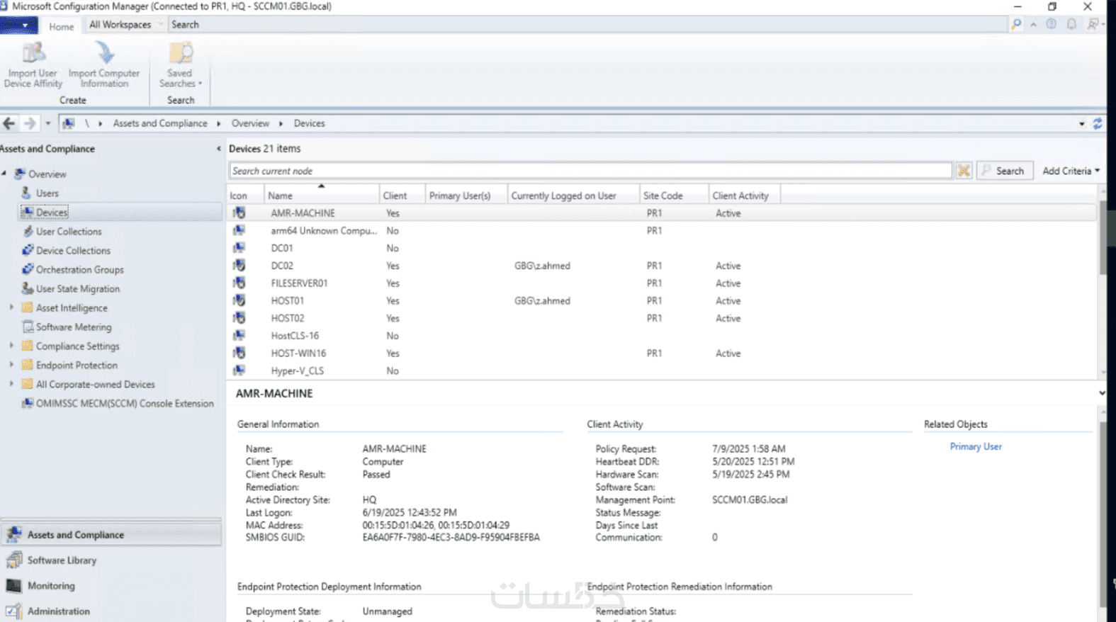The width and height of the screenshot is (1116, 622).
Task: Click Assets and Compliance in the breadcrumb
Action: pos(160,123)
